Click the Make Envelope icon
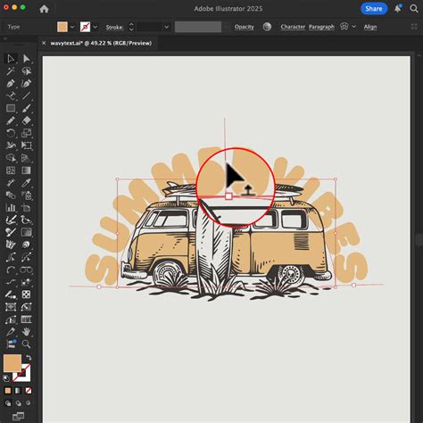This screenshot has height=423, width=423. [344, 27]
